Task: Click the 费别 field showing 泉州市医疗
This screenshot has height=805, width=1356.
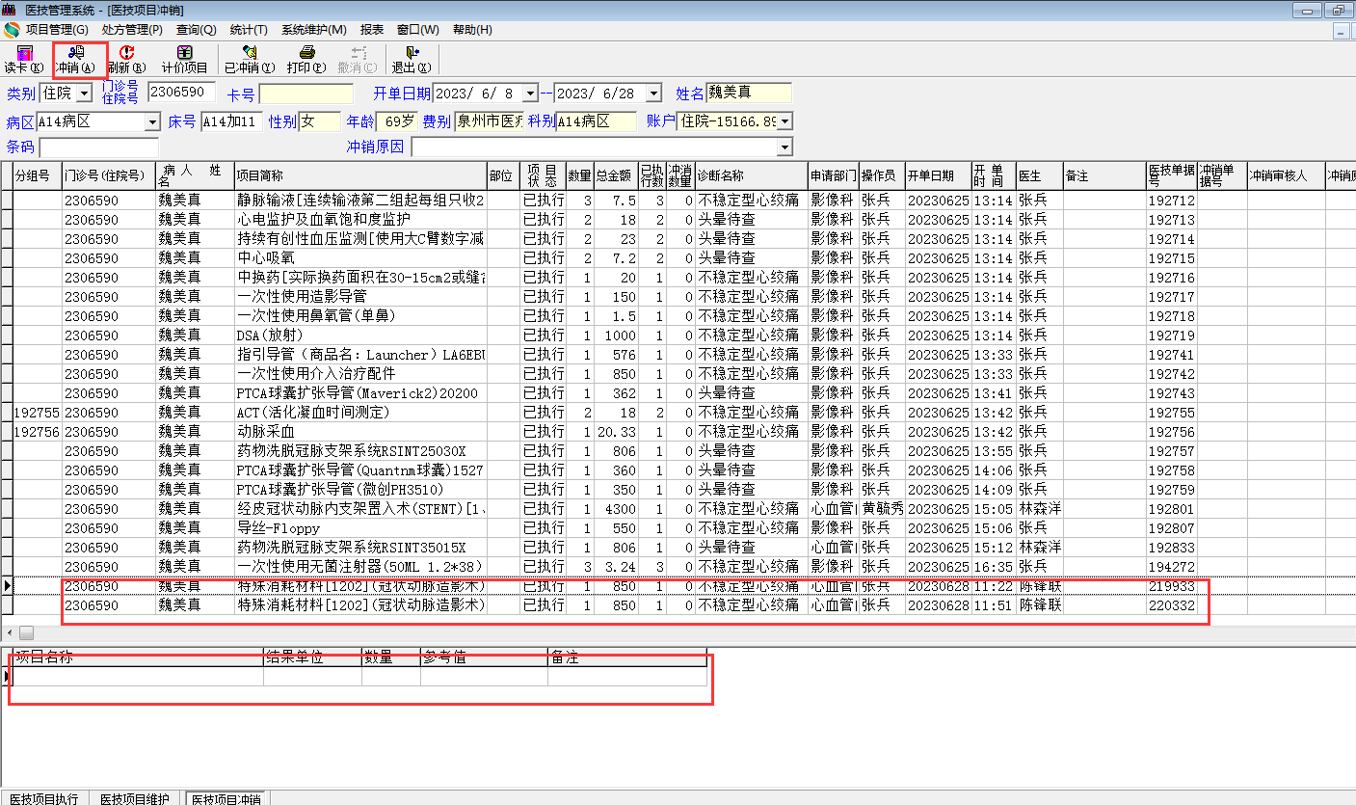Action: pyautogui.click(x=489, y=121)
